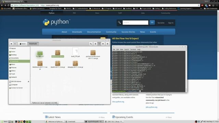Open the Downloads navigation menu on python.org
The width and height of the screenshot is (219, 123).
tap(77, 32)
